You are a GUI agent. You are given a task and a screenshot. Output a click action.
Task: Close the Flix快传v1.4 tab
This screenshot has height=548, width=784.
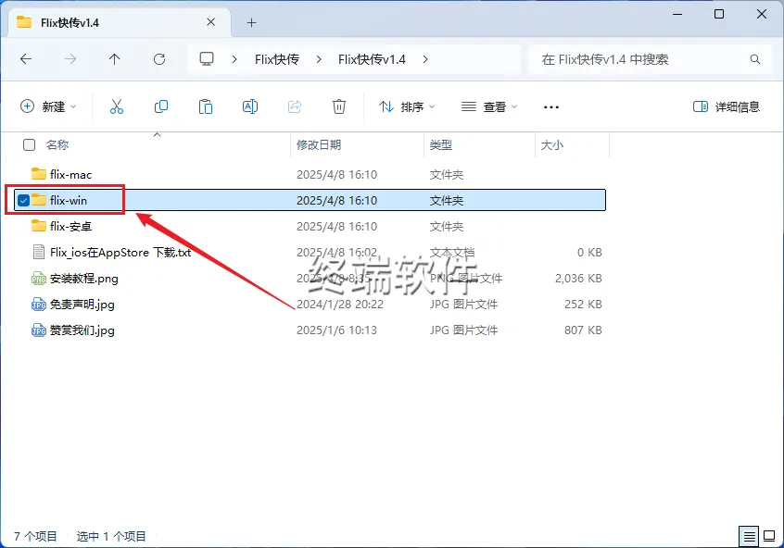(211, 22)
